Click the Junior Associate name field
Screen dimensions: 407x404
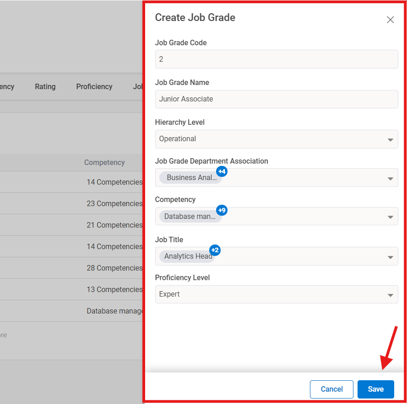[277, 99]
